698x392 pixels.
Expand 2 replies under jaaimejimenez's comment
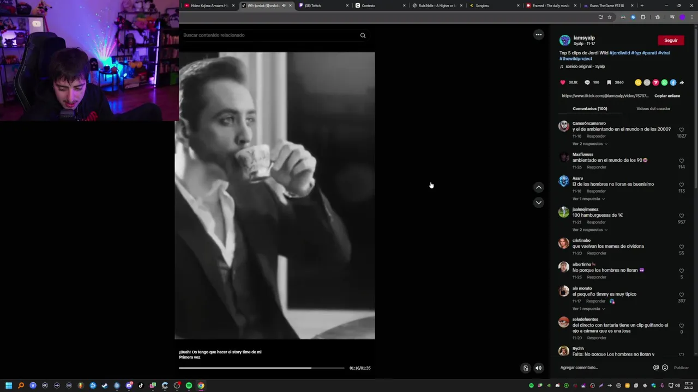[589, 230]
